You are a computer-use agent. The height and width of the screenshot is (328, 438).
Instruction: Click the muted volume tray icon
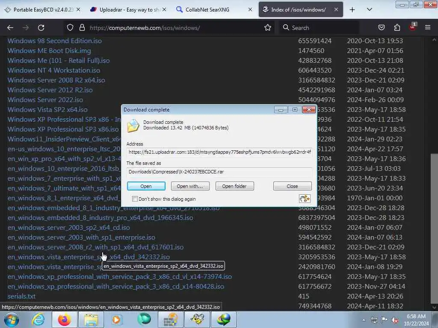click(395, 320)
